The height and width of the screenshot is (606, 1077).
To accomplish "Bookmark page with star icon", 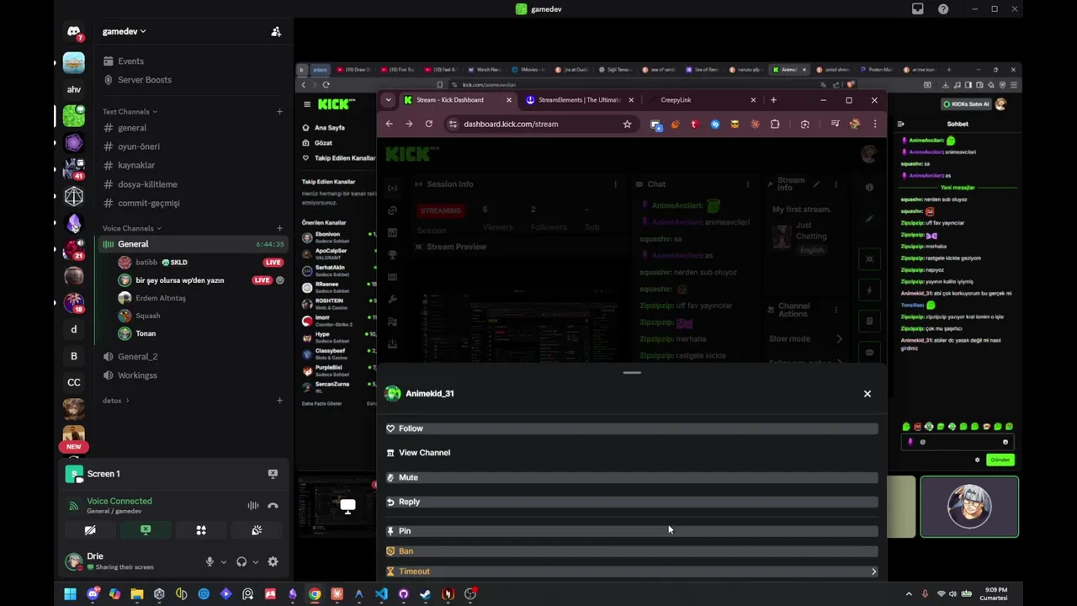I will pyautogui.click(x=627, y=124).
